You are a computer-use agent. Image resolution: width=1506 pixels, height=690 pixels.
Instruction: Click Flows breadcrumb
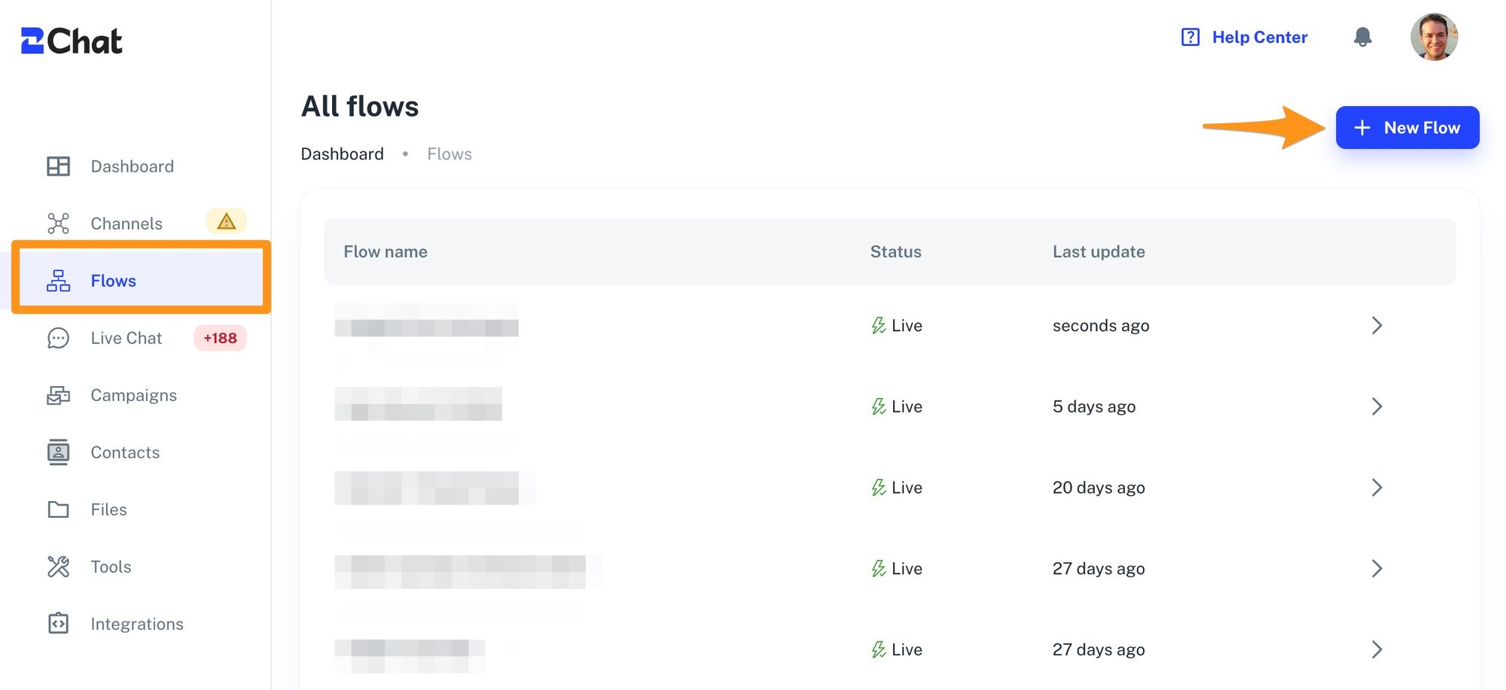click(x=450, y=154)
